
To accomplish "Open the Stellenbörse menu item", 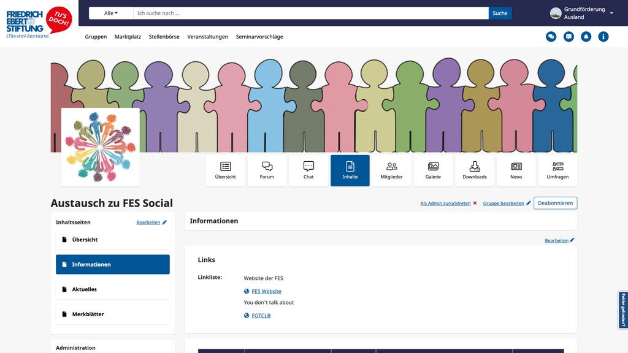I will (164, 37).
